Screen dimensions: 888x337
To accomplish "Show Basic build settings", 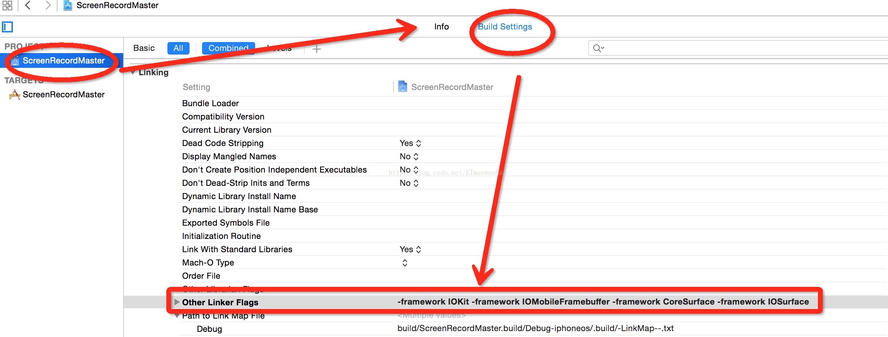I will click(144, 48).
